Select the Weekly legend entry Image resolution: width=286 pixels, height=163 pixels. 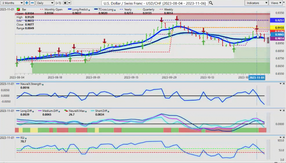click(168, 10)
